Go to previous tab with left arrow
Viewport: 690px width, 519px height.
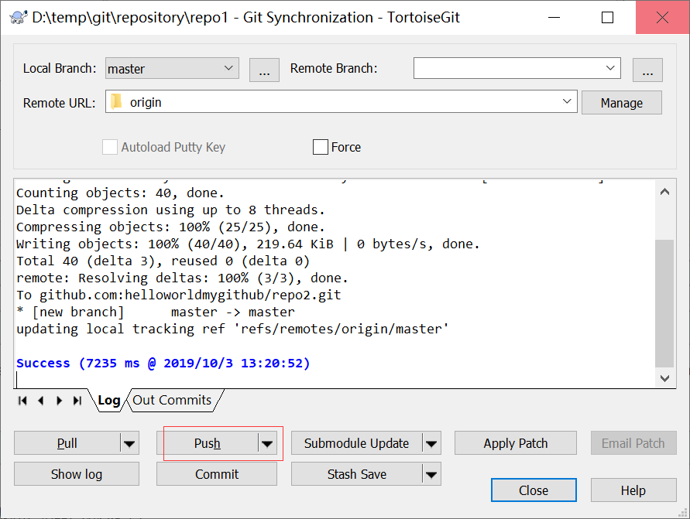click(x=41, y=401)
